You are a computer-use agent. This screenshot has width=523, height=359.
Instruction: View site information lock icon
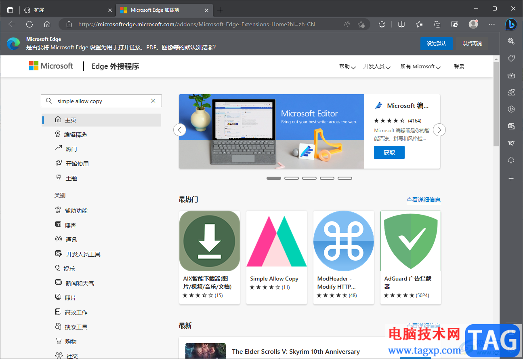(69, 24)
